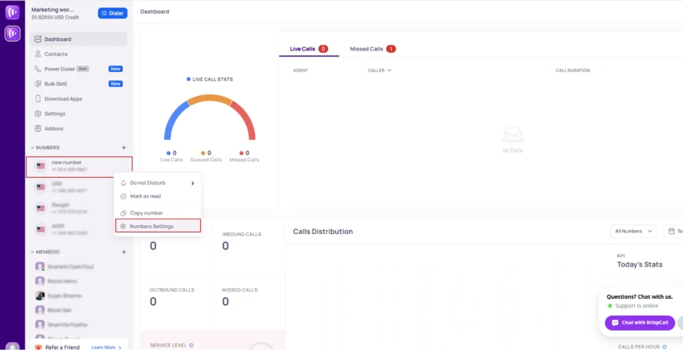Open the Learn More referral link
The height and width of the screenshot is (350, 683).
tap(106, 347)
